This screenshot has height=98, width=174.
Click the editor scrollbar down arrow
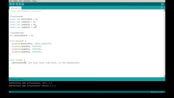164,76
